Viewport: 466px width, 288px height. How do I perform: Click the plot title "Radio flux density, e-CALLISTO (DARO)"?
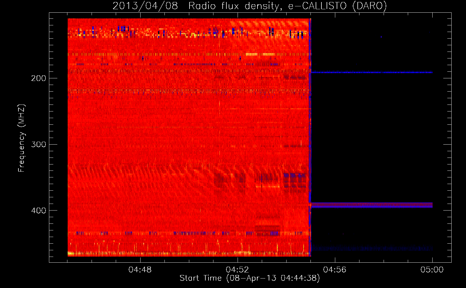point(287,6)
